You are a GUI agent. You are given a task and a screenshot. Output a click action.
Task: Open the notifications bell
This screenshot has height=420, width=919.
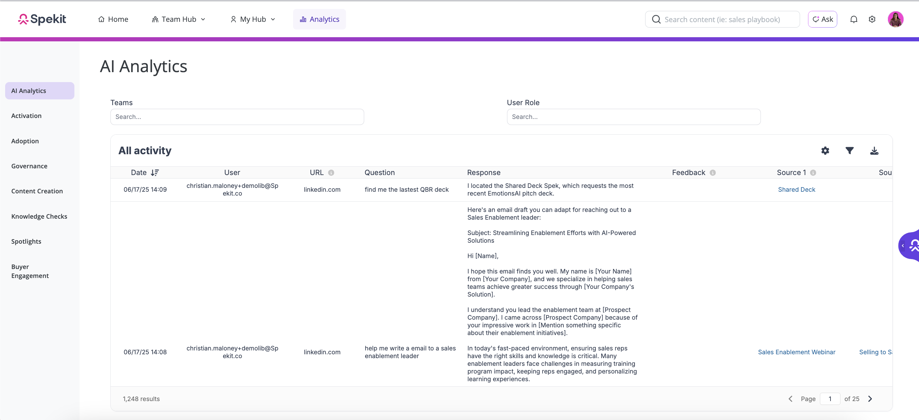click(x=853, y=19)
